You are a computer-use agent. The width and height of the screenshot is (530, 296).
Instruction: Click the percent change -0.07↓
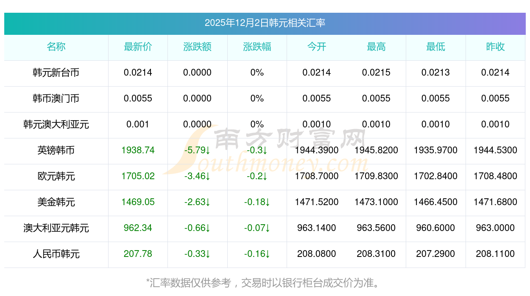[257, 228]
